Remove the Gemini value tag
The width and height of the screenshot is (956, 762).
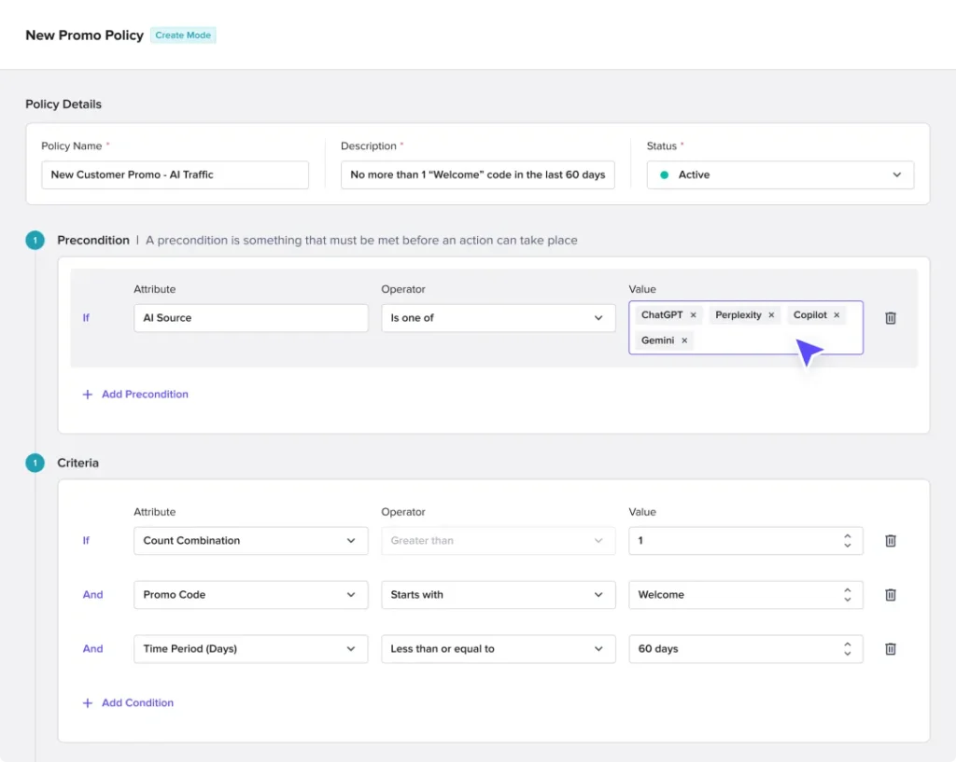[x=684, y=340]
